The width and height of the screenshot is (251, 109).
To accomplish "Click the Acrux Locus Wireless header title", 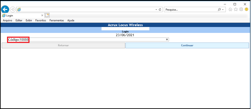I will (125, 25).
